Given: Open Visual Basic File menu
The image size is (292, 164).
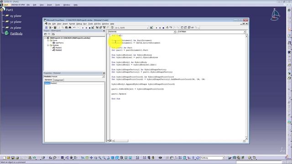Looking at the screenshot, I should pos(50,24).
